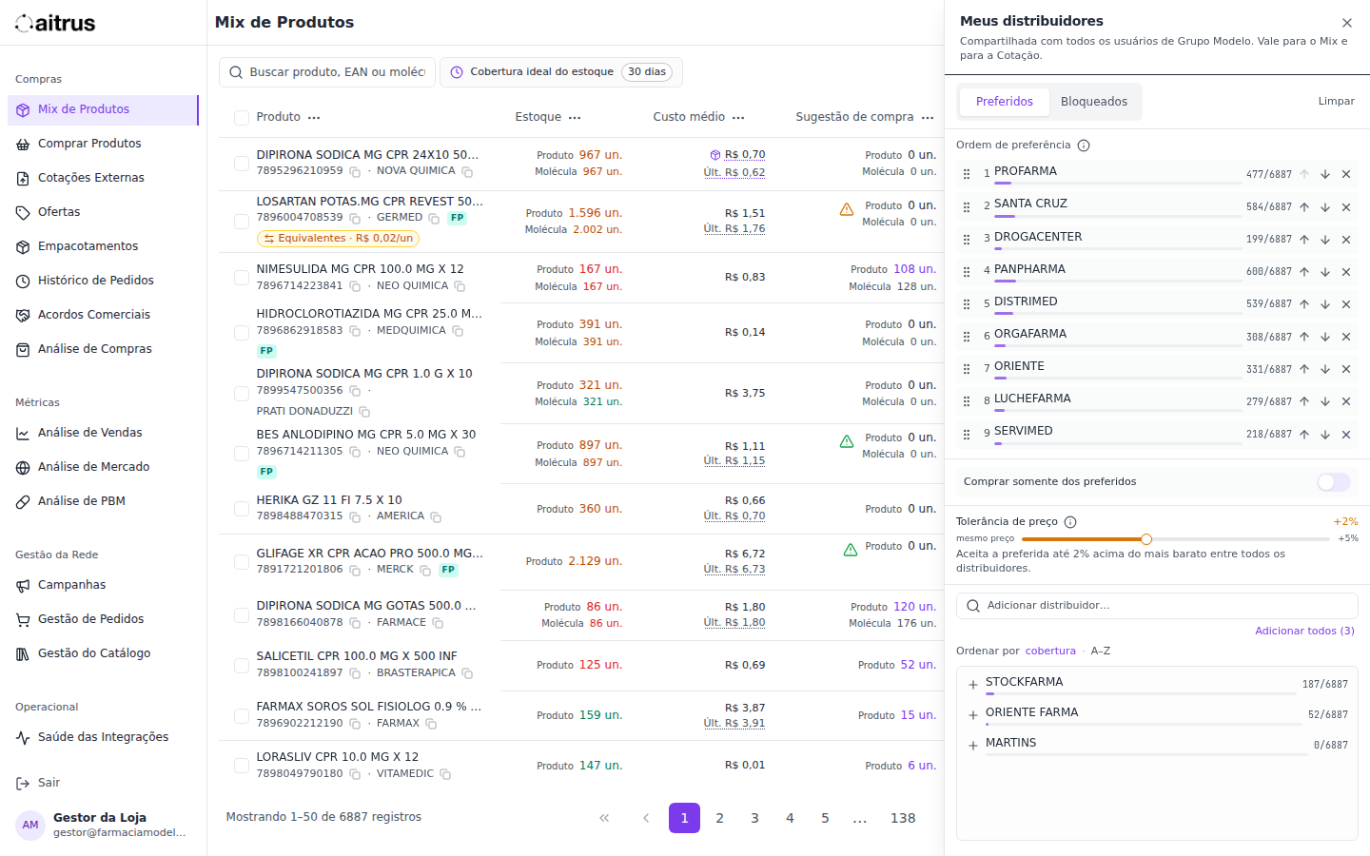1370x856 pixels.
Task: Remove PANPHARMA from preferred list
Action: [x=1346, y=272]
